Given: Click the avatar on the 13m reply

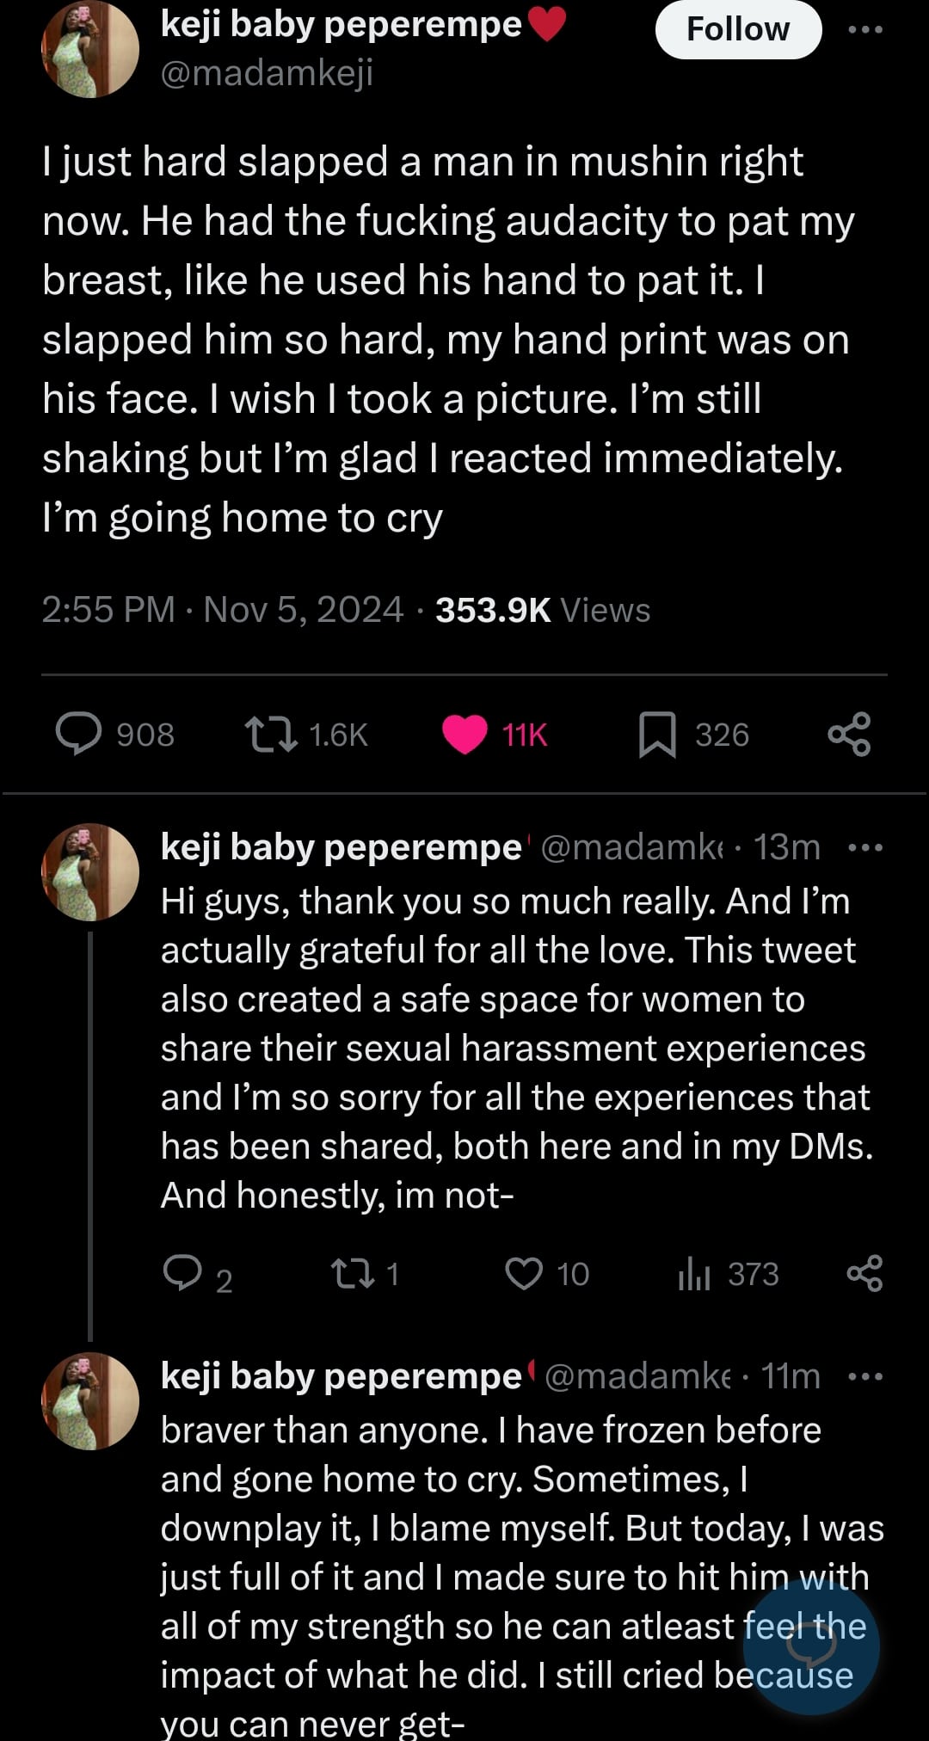Looking at the screenshot, I should 90,871.
